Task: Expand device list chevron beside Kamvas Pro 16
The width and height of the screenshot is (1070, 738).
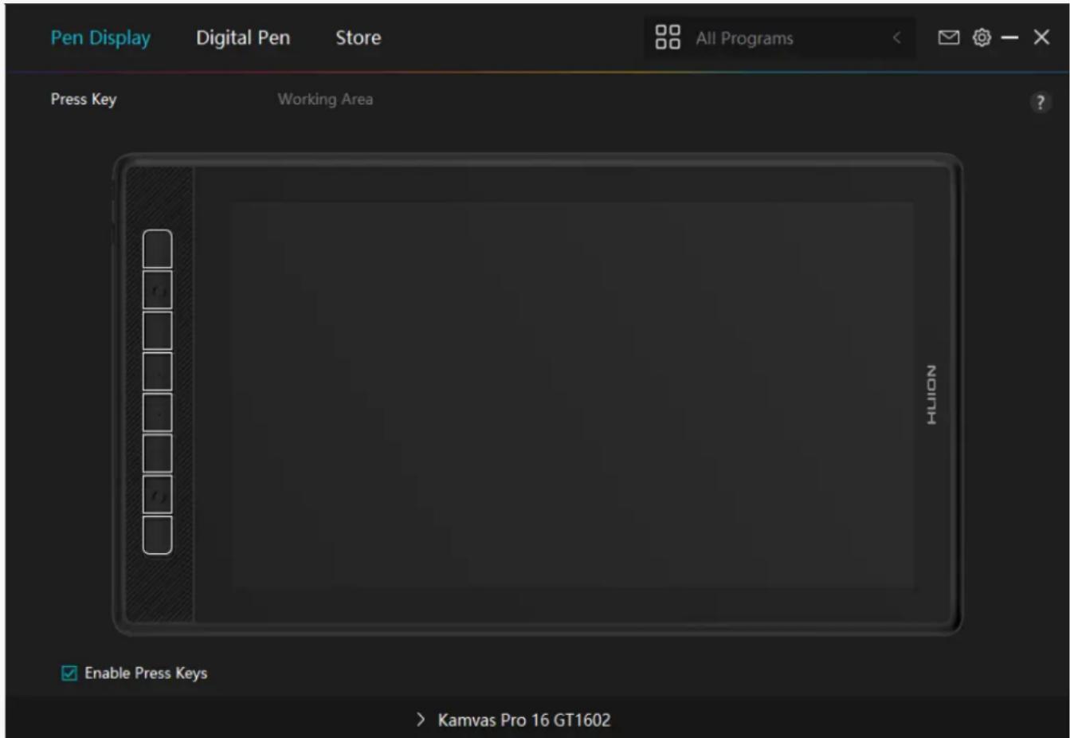Action: (421, 720)
